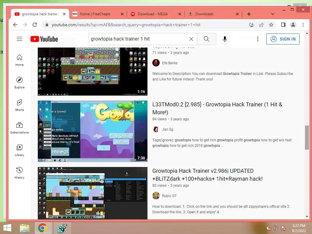Open Subscriptions in sidebar
The image size is (312, 234).
pos(19,128)
